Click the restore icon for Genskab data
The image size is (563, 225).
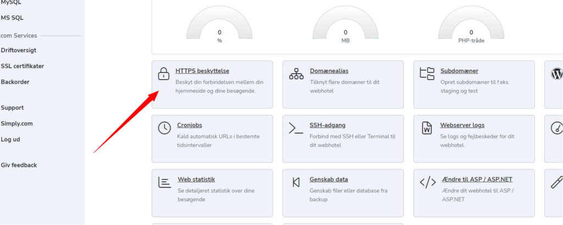coord(296,182)
